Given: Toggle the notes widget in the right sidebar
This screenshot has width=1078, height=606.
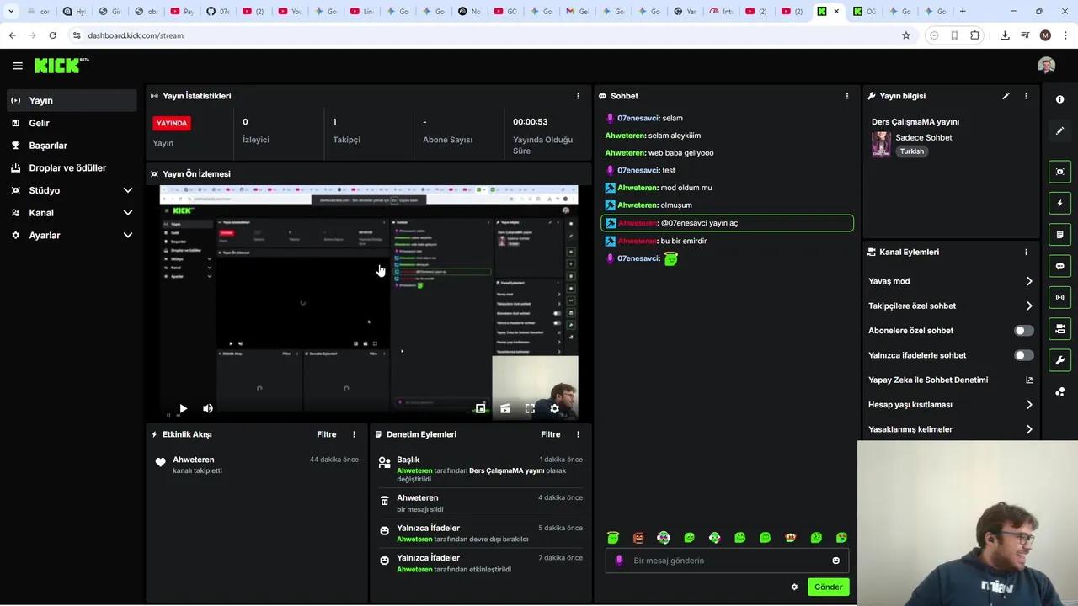Looking at the screenshot, I should (x=1059, y=234).
